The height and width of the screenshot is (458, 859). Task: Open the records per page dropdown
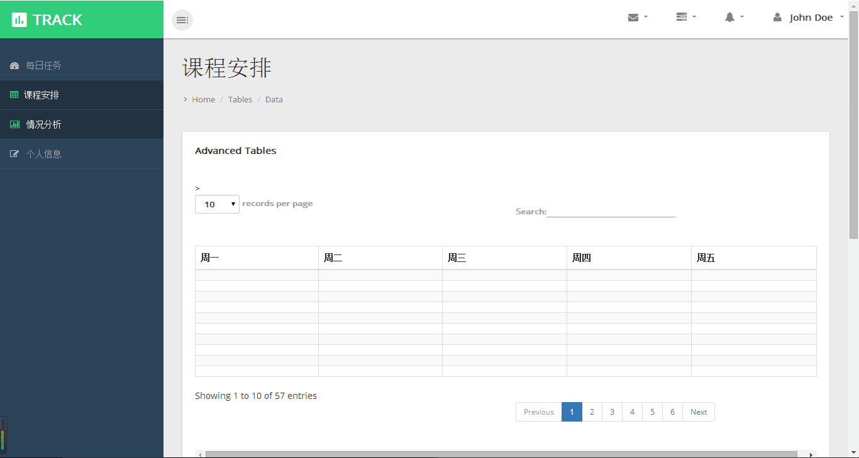(x=217, y=204)
